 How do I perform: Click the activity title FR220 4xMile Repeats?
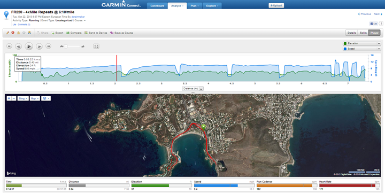pos(43,12)
